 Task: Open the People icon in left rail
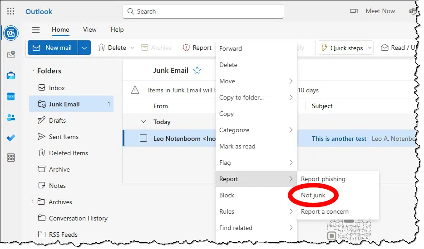[11, 117]
